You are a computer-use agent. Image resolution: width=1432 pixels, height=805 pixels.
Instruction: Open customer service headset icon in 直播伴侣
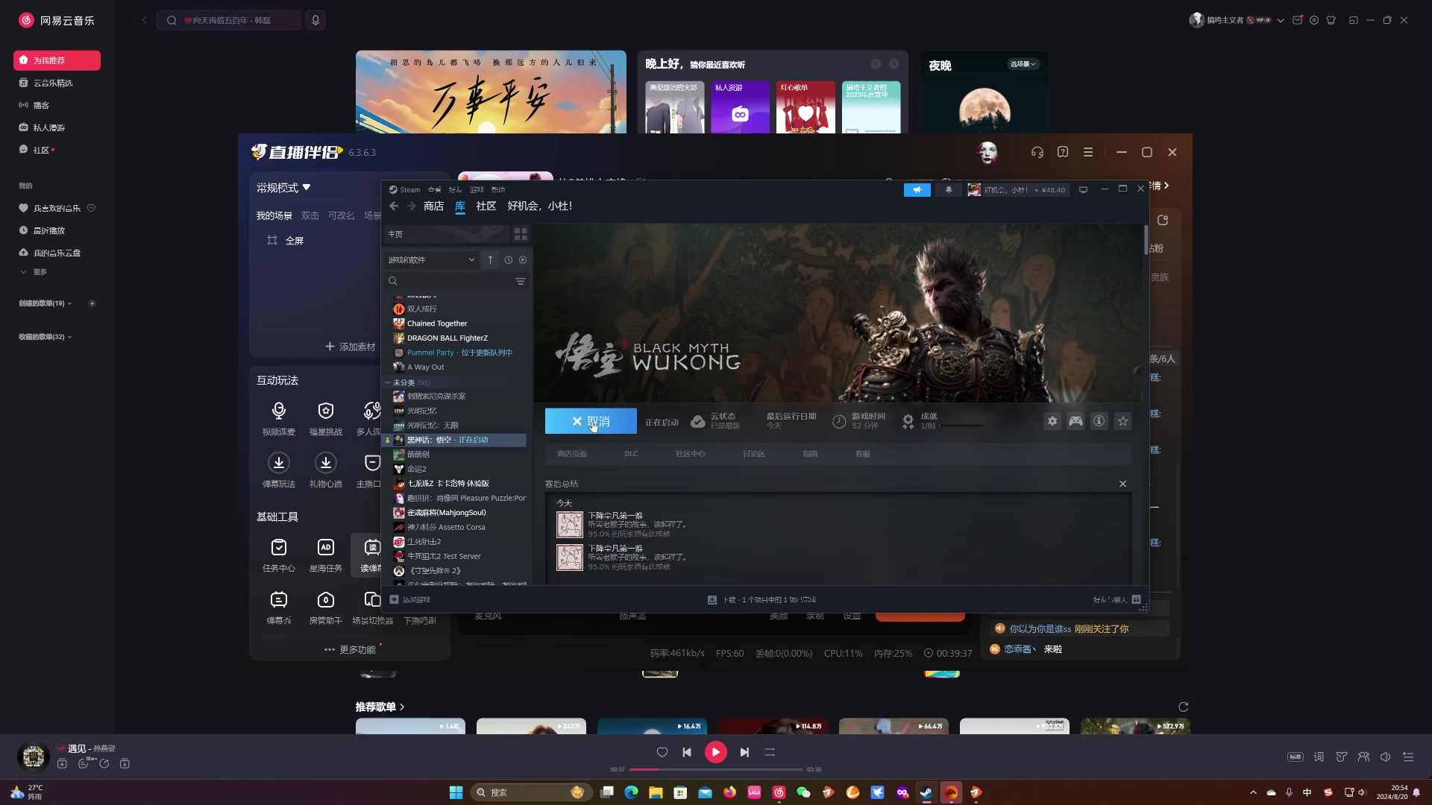pyautogui.click(x=1037, y=152)
